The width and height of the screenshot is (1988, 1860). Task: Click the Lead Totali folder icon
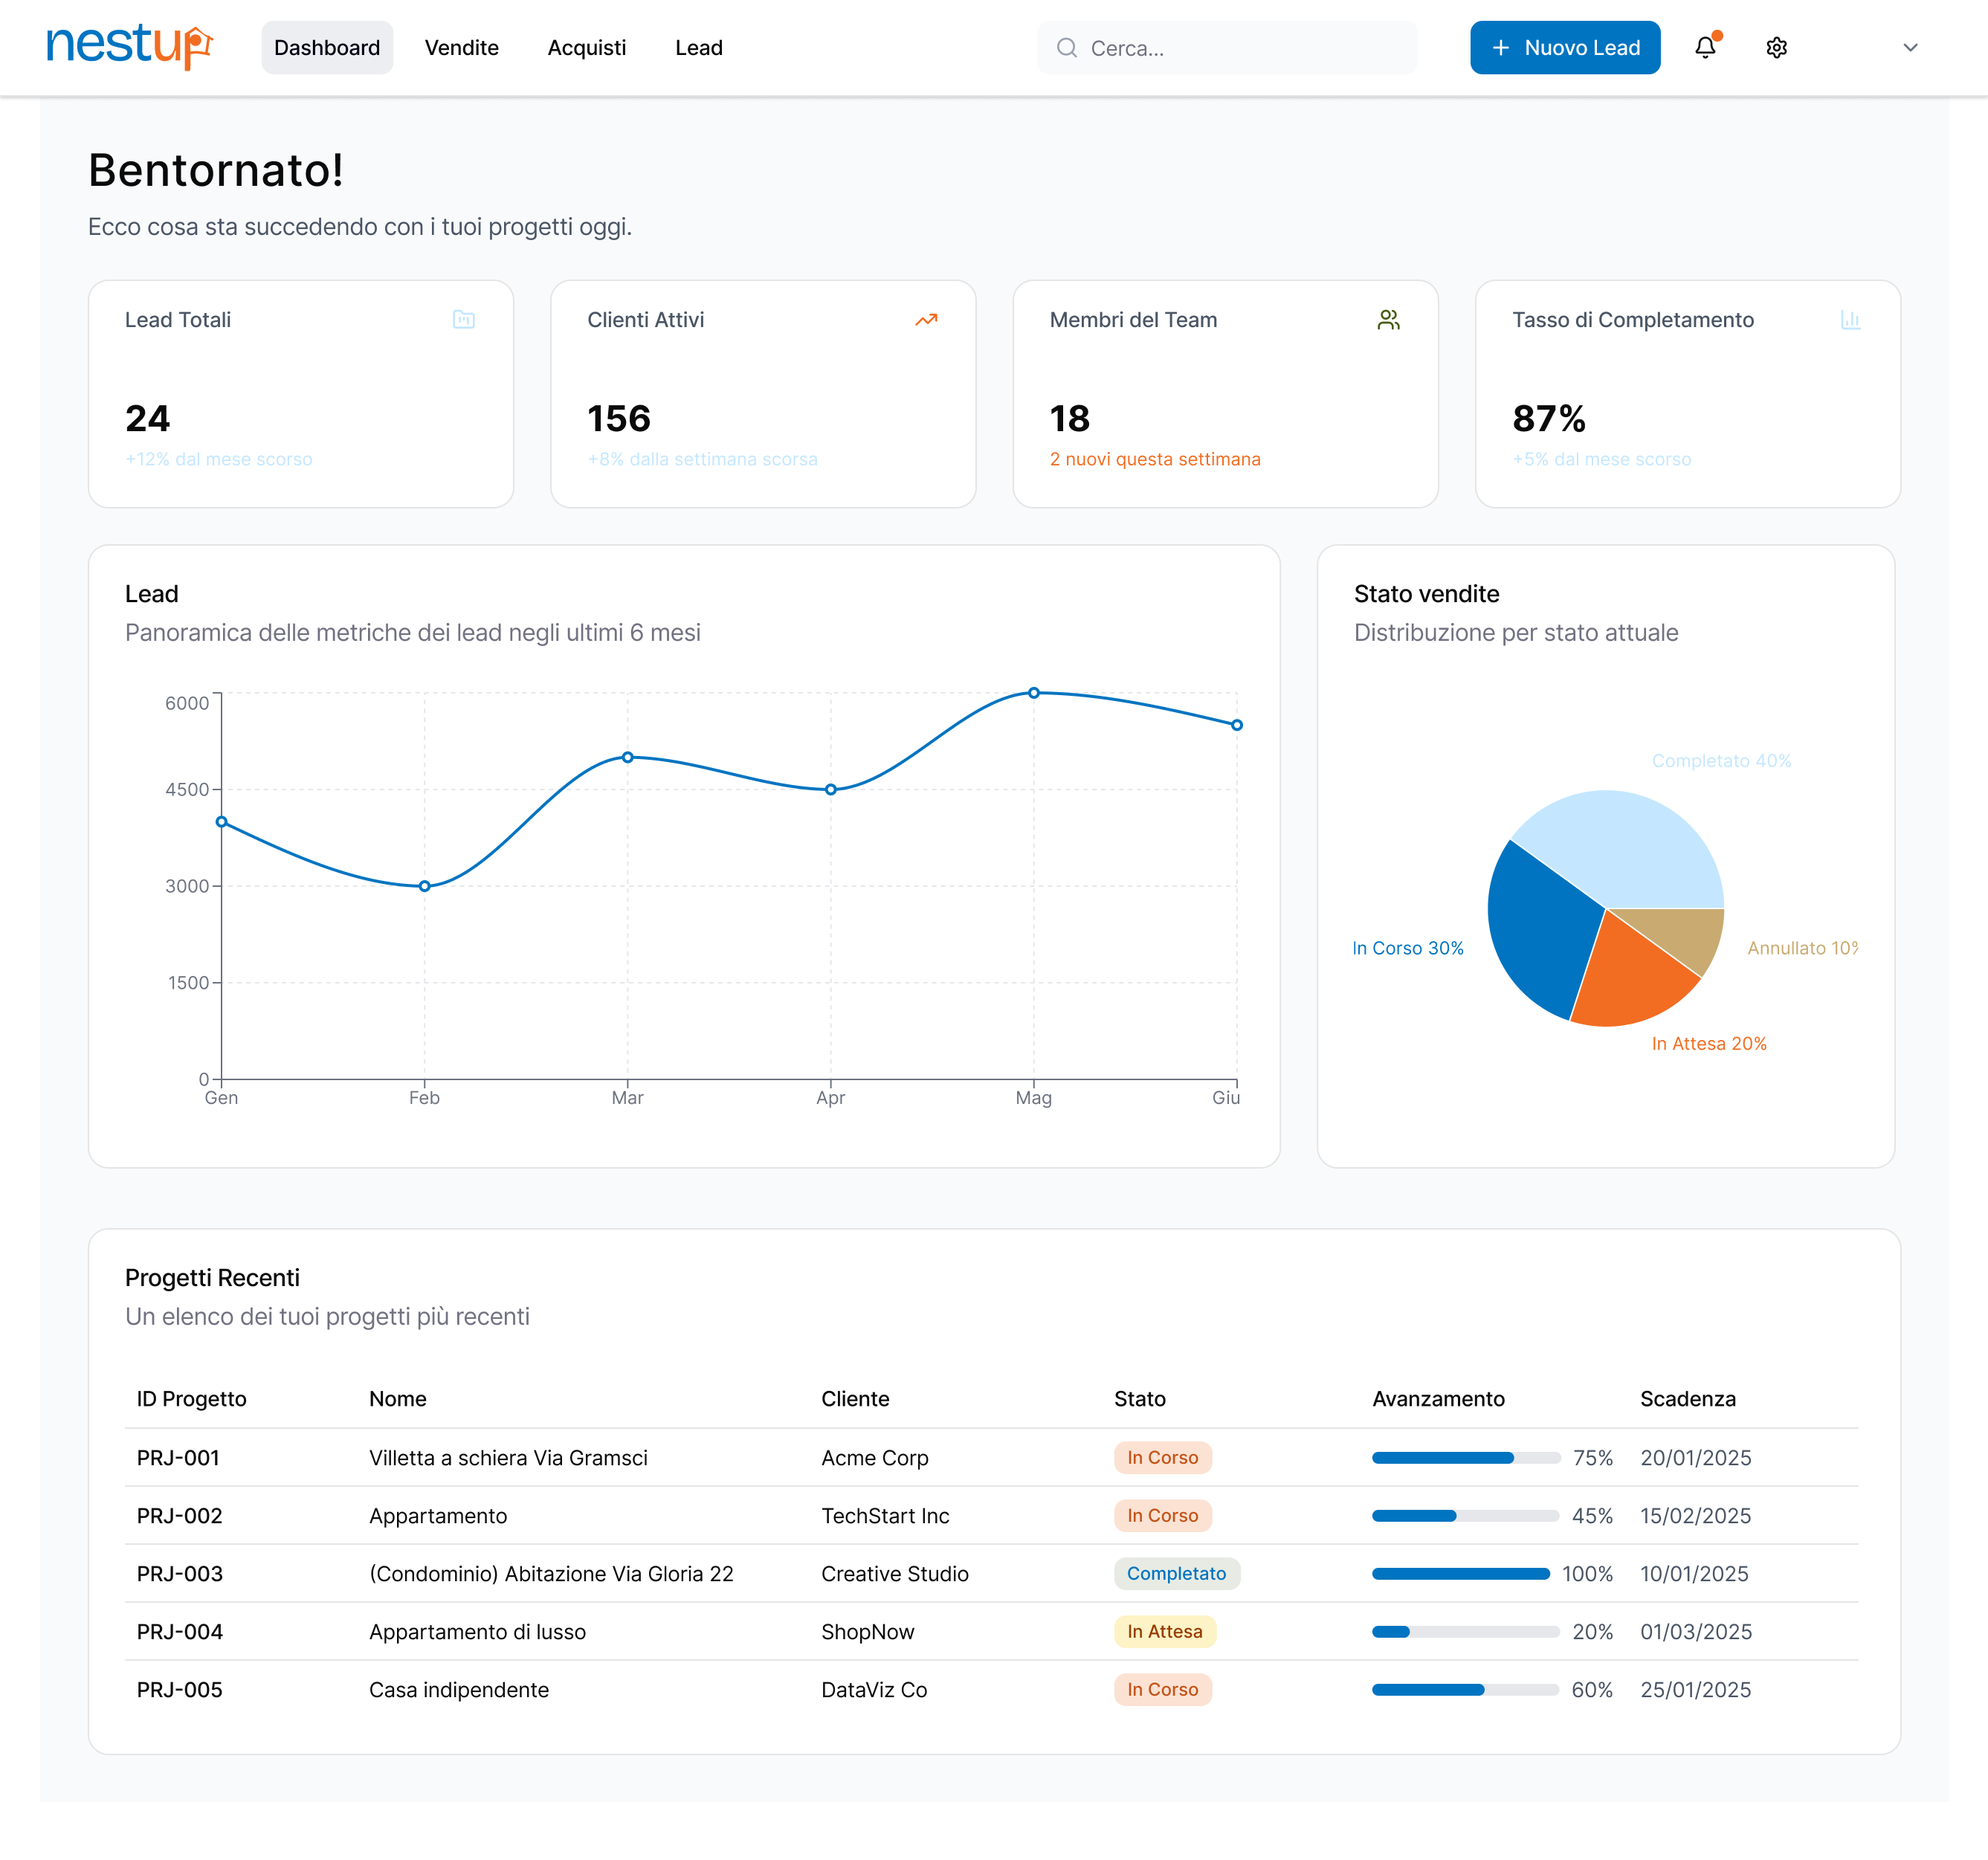pyautogui.click(x=463, y=320)
